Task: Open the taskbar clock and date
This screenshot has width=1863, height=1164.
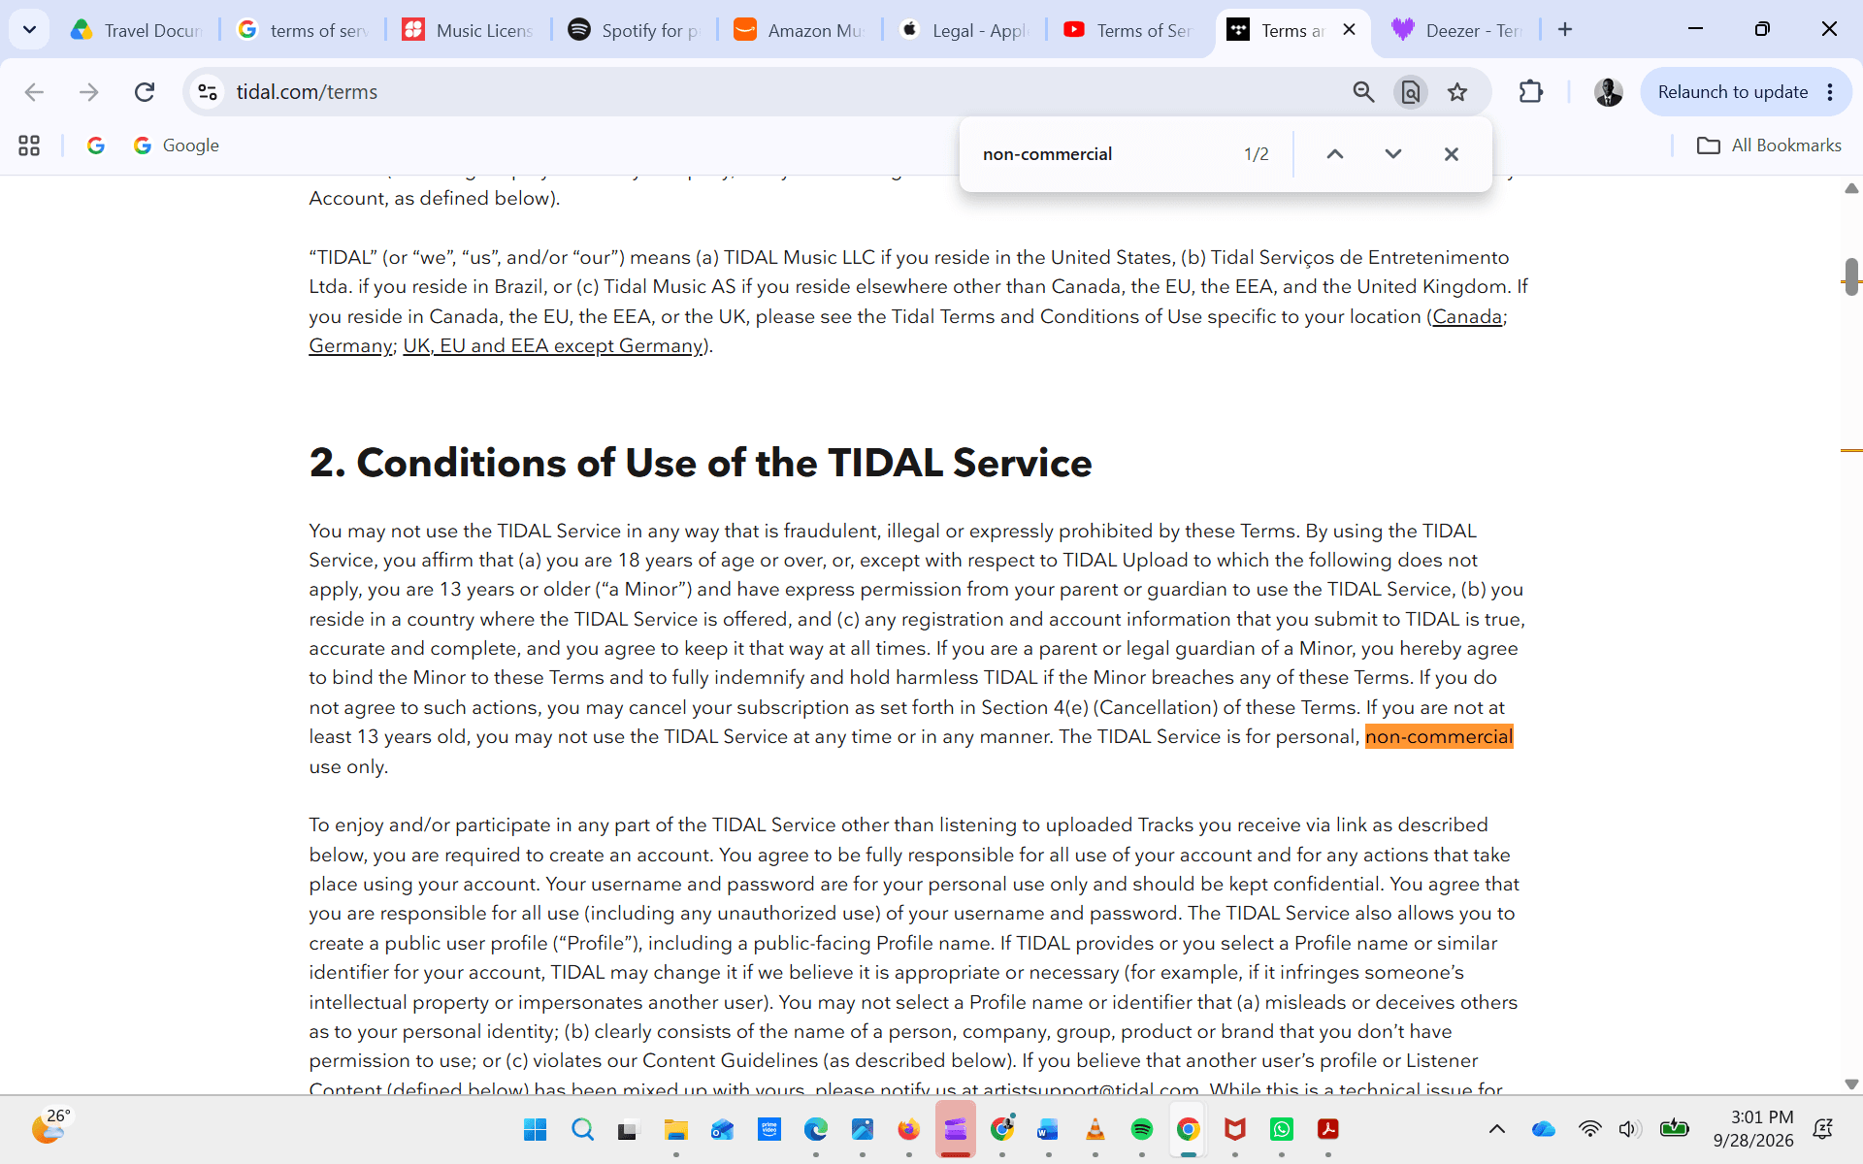Action: [1753, 1129]
